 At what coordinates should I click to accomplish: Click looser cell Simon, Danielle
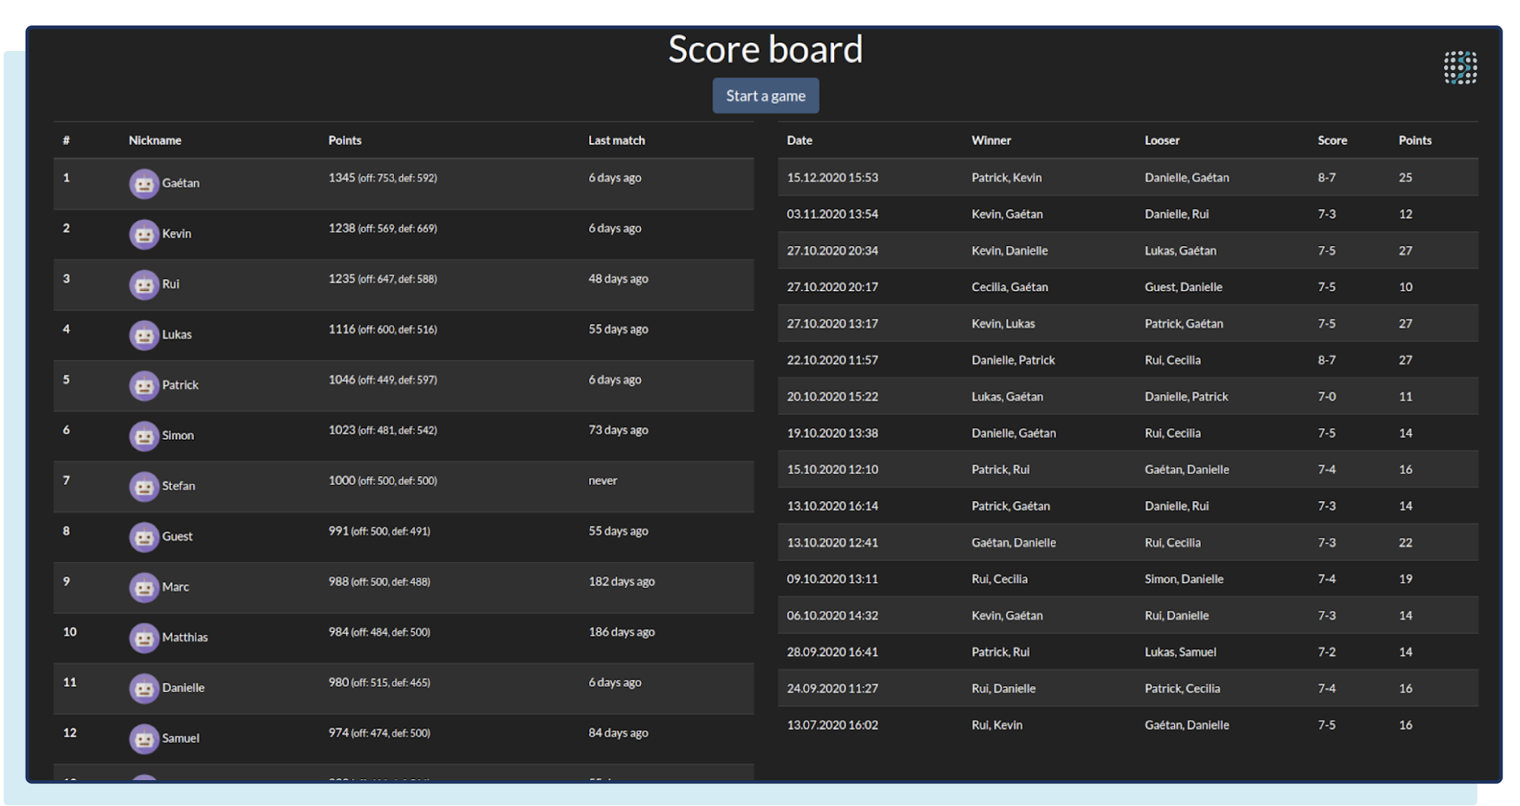click(1184, 579)
